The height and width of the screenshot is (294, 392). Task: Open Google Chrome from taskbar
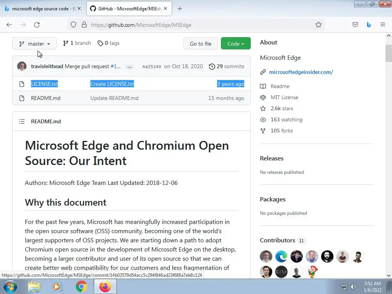click(x=81, y=286)
